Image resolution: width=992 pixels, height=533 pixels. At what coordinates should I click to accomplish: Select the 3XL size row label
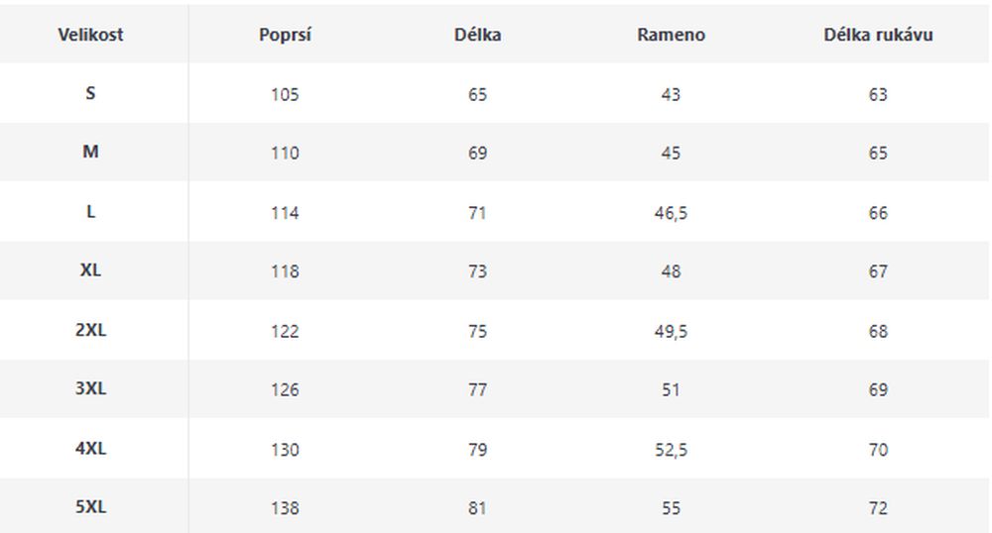coord(90,388)
